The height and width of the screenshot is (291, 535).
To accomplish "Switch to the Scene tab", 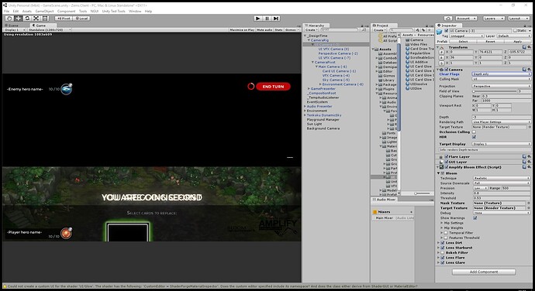I will coord(12,26).
